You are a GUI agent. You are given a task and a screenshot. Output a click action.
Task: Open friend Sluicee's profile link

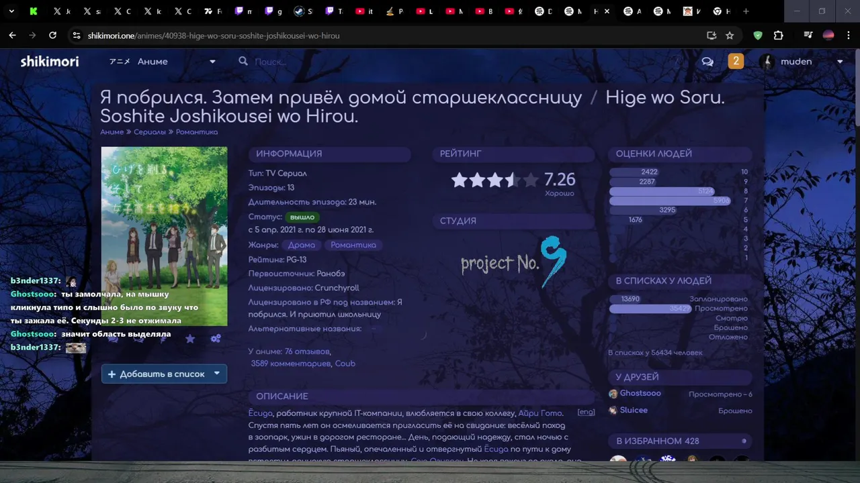(634, 410)
